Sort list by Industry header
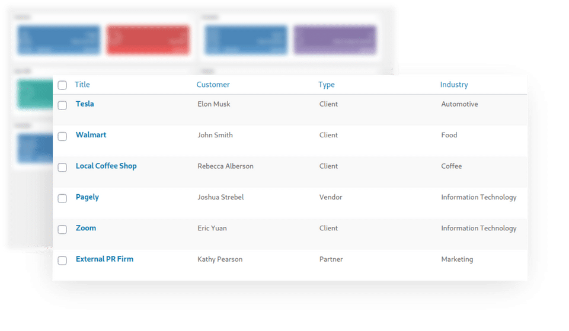Image resolution: width=569 pixels, height=331 pixels. coord(454,85)
